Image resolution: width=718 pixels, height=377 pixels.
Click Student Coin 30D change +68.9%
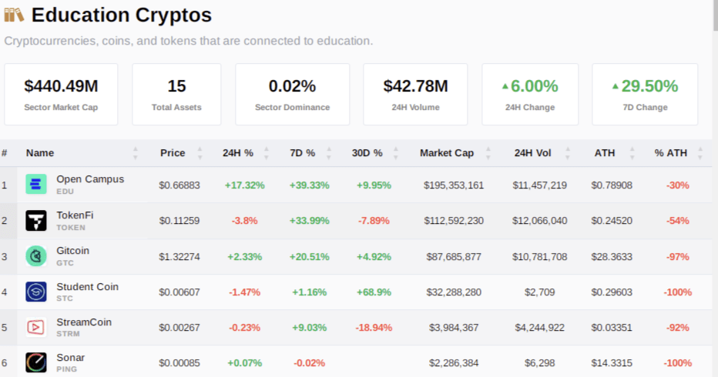374,292
